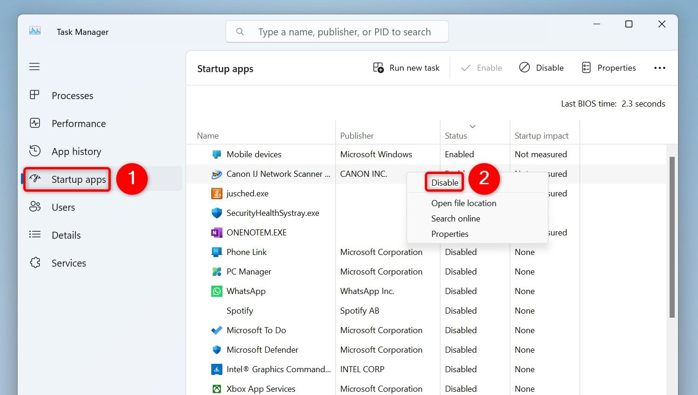Click the Microsoft To Do checkmark icon
The height and width of the screenshot is (395, 698).
(x=217, y=330)
